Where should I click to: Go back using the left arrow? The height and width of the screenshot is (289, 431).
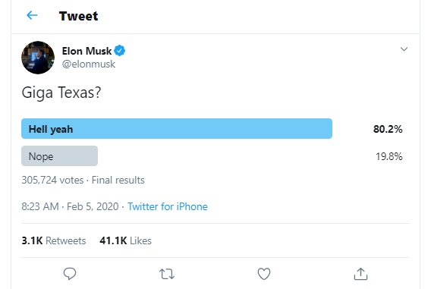click(32, 15)
